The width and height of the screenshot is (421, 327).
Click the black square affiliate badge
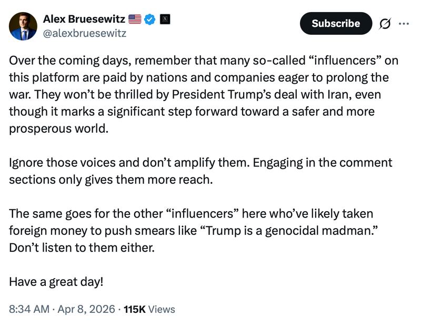click(164, 17)
